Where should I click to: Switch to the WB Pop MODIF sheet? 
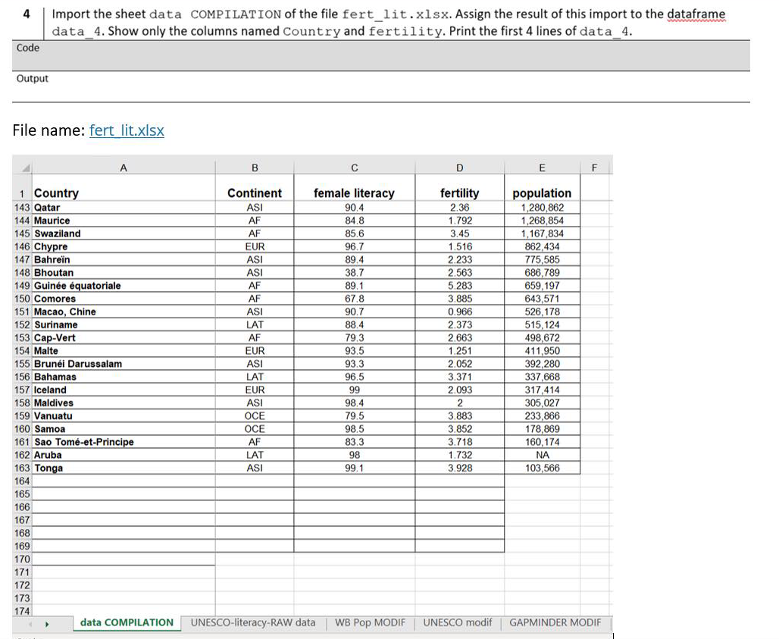[x=369, y=622]
